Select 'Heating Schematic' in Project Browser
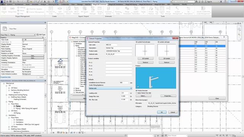Viewport: 244px width, 137px height. point(20,99)
